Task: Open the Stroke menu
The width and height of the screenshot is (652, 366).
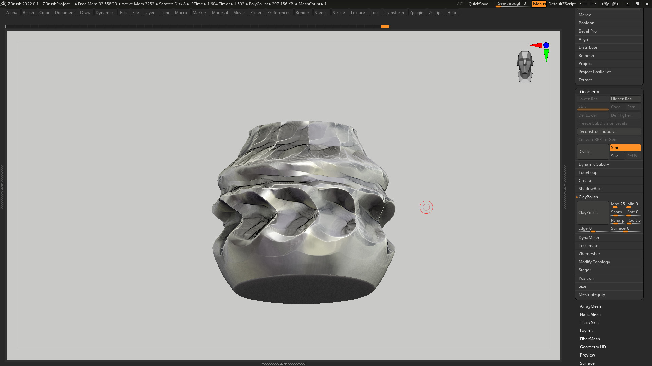Action: click(x=339, y=13)
